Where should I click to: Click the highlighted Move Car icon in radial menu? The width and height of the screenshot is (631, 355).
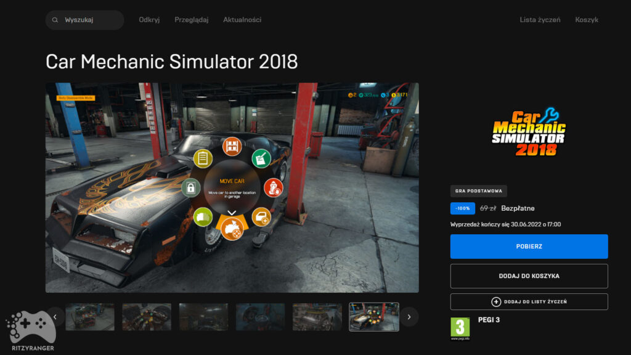pos(232,229)
